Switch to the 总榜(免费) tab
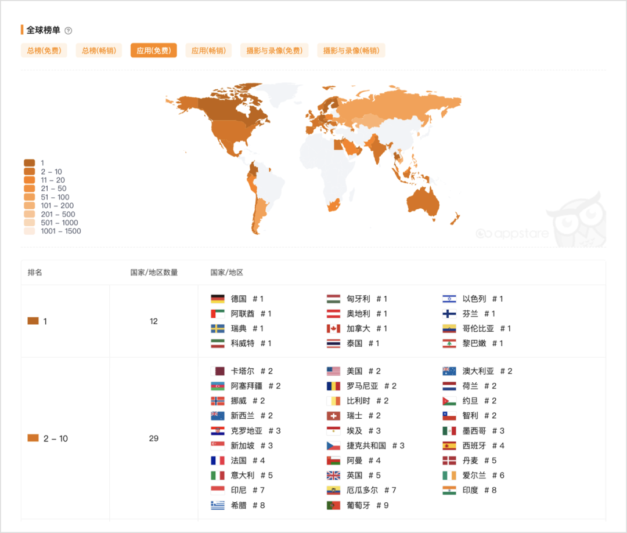 (x=44, y=50)
